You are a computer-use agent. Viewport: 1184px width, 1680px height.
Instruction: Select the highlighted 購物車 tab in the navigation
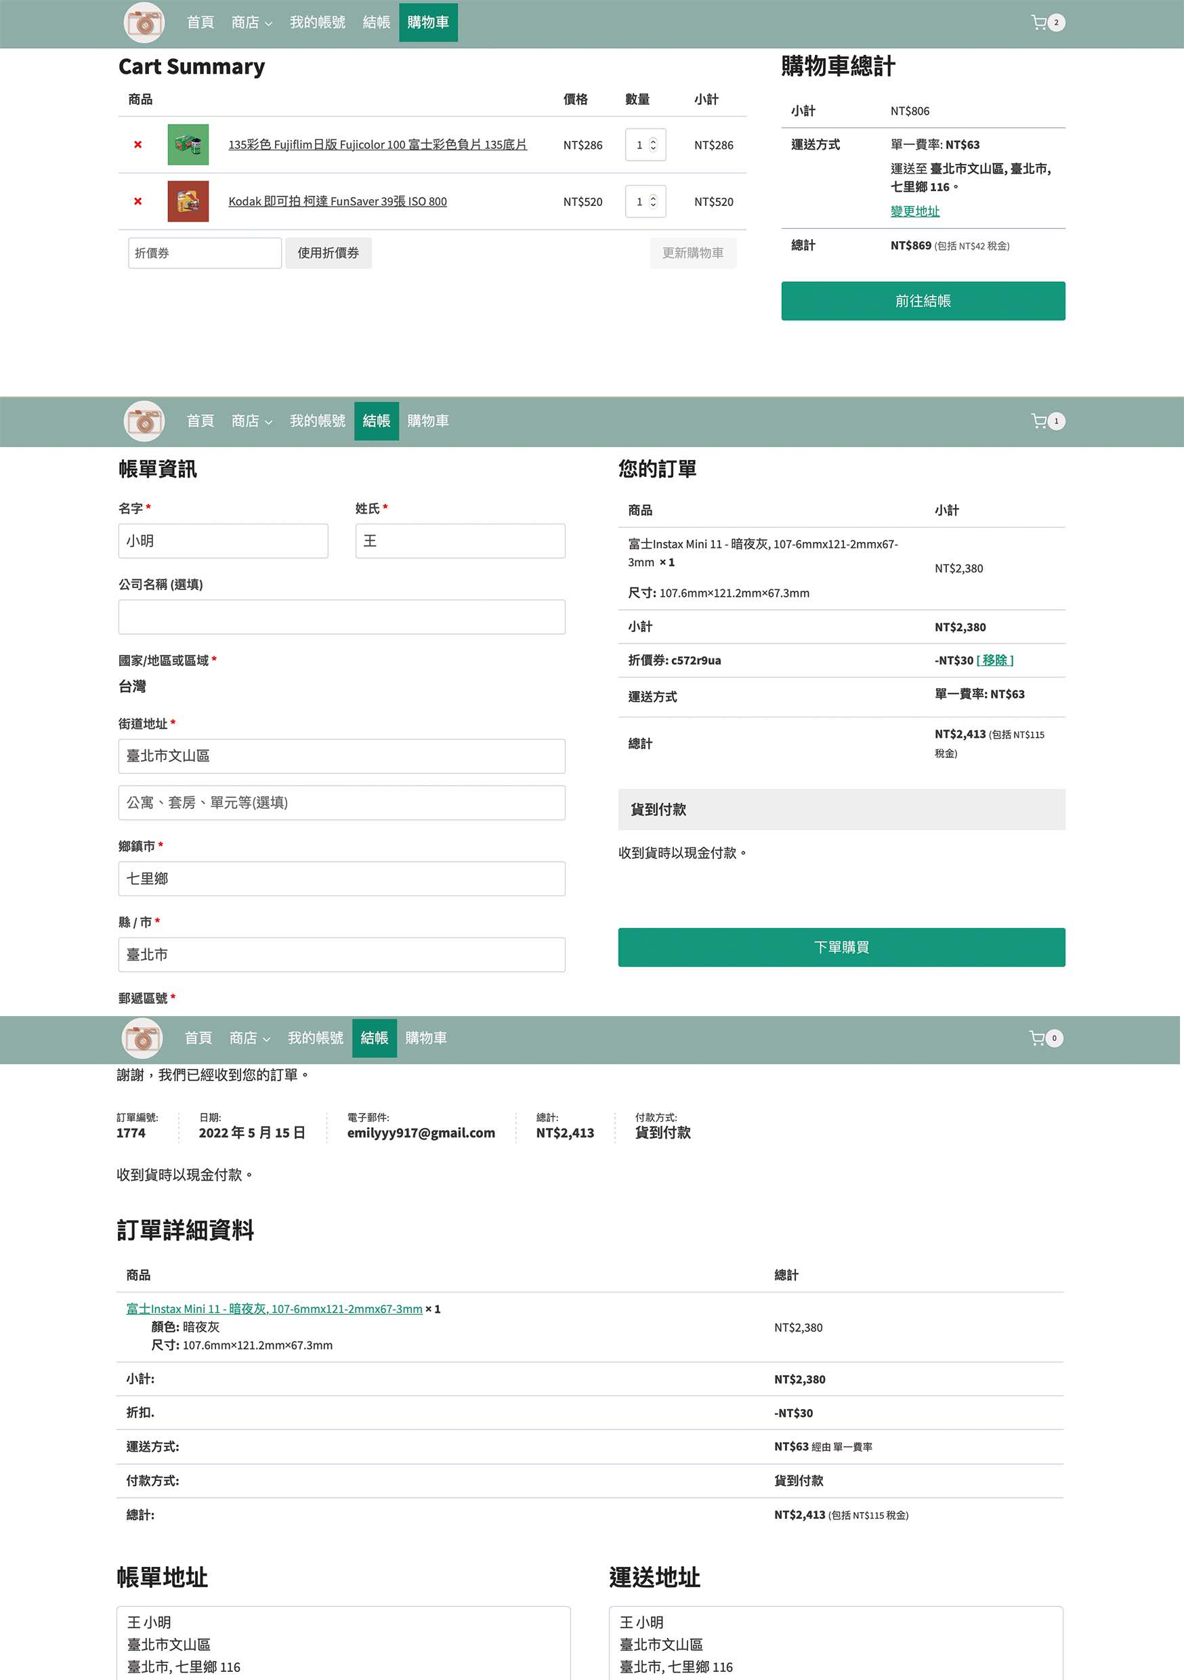point(428,22)
